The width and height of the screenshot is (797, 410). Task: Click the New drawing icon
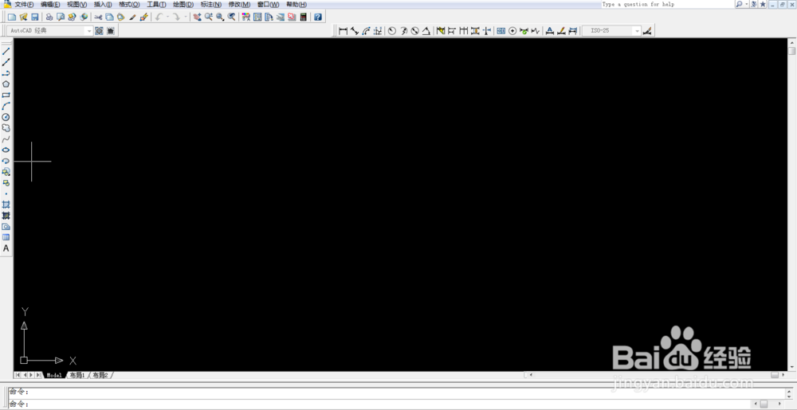12,17
